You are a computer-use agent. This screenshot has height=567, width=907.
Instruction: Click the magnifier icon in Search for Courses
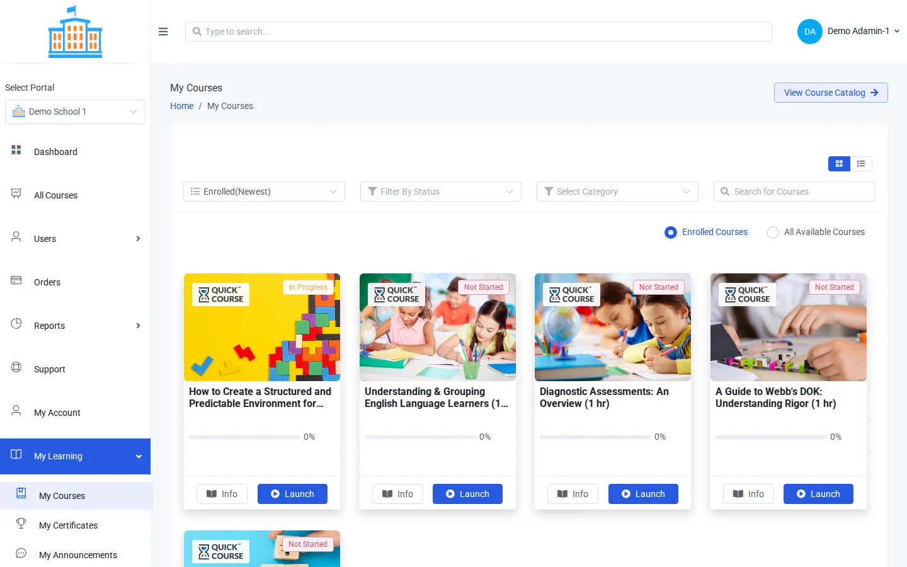725,192
